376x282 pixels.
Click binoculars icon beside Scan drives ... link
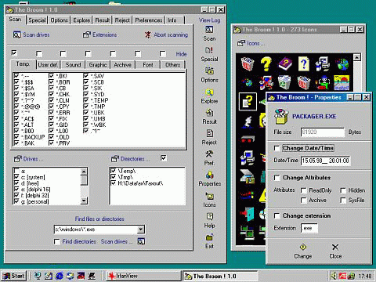141,241
